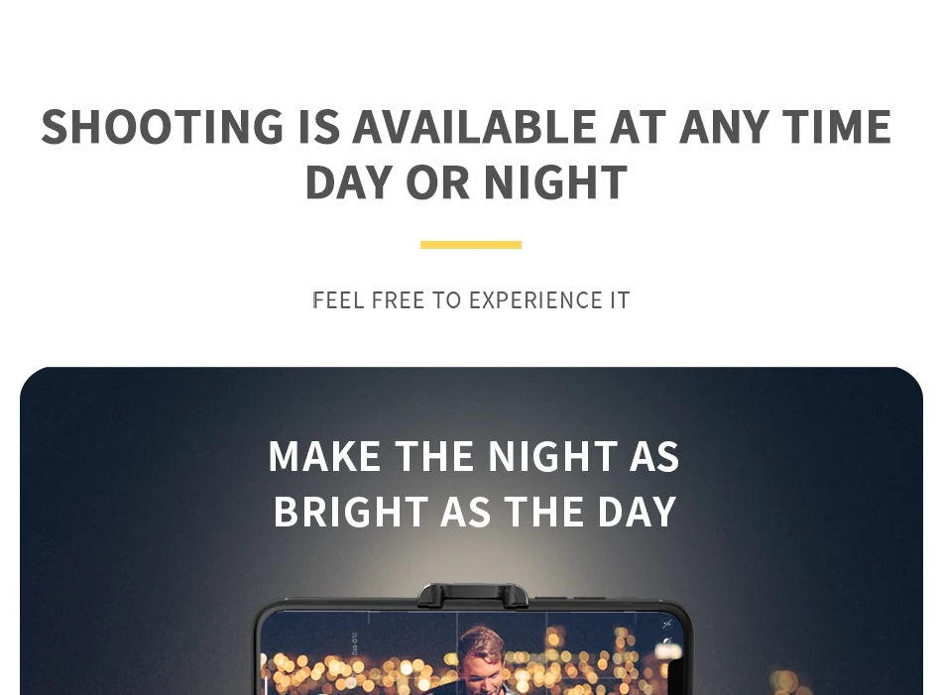Image resolution: width=942 pixels, height=695 pixels.
Task: Click the white vertical bar at screen's left edge
Action: point(266,685)
